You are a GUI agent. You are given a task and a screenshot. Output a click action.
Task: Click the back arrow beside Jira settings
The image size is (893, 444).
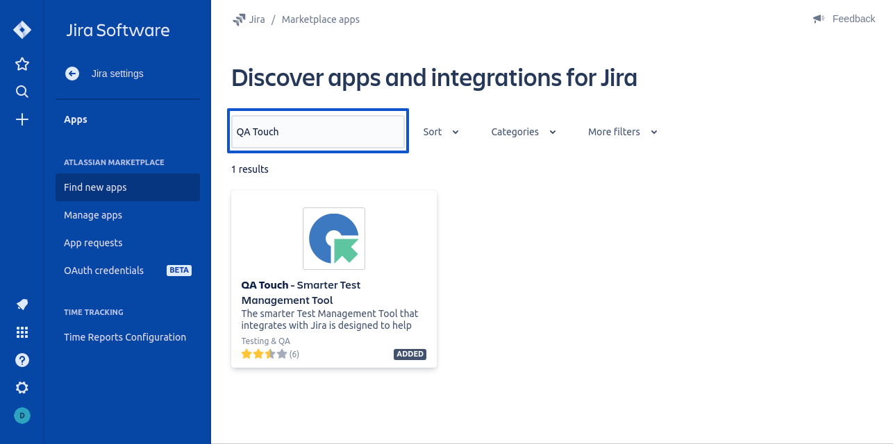(72, 74)
